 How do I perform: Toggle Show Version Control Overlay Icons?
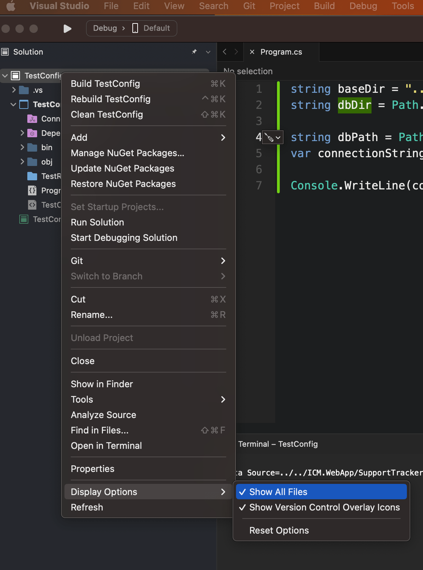pos(321,507)
